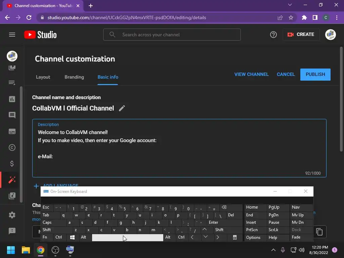Click the PUBLISH button
This screenshot has height=258, width=344.
[x=315, y=75]
